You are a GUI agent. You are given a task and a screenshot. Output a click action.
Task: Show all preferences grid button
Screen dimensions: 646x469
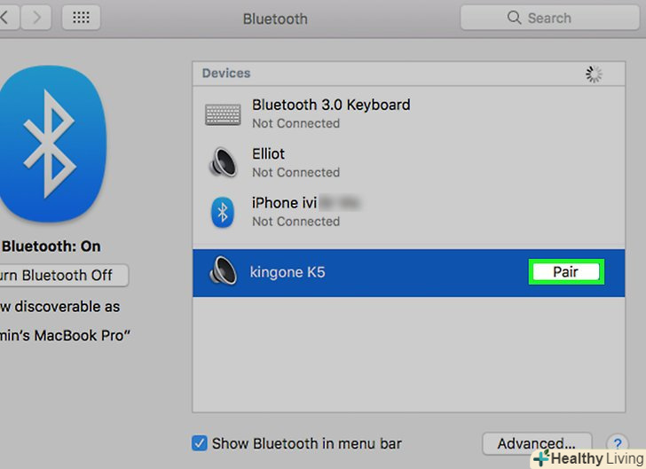[81, 18]
